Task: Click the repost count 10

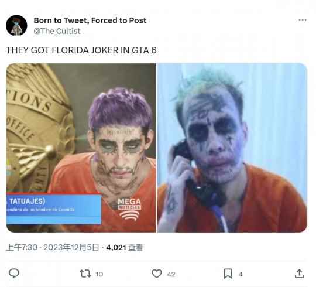Action: pos(99,274)
